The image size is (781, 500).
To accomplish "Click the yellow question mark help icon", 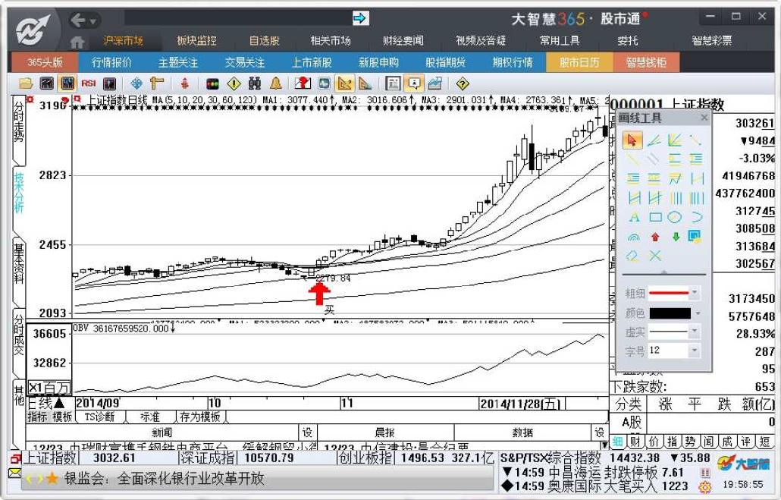I will [x=463, y=83].
